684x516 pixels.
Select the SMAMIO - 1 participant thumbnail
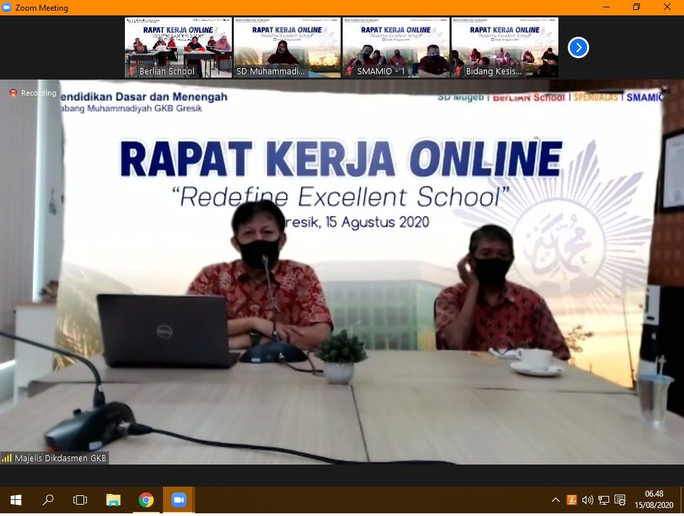(x=396, y=47)
